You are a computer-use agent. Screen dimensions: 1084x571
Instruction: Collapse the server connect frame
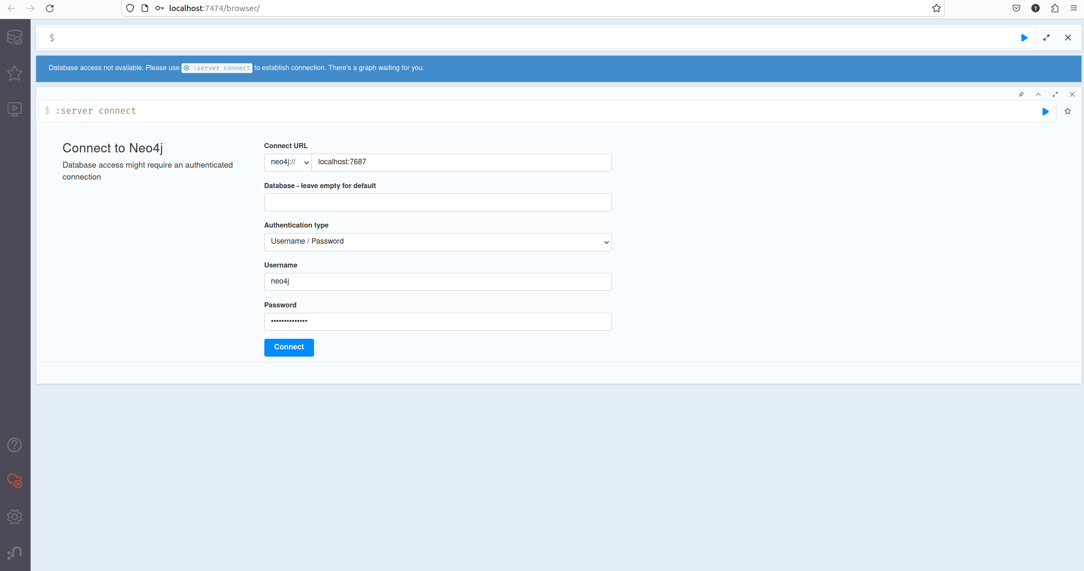click(x=1038, y=94)
